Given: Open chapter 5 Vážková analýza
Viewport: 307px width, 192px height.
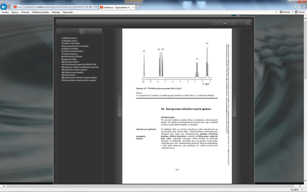Looking at the screenshot, I should pos(70,49).
